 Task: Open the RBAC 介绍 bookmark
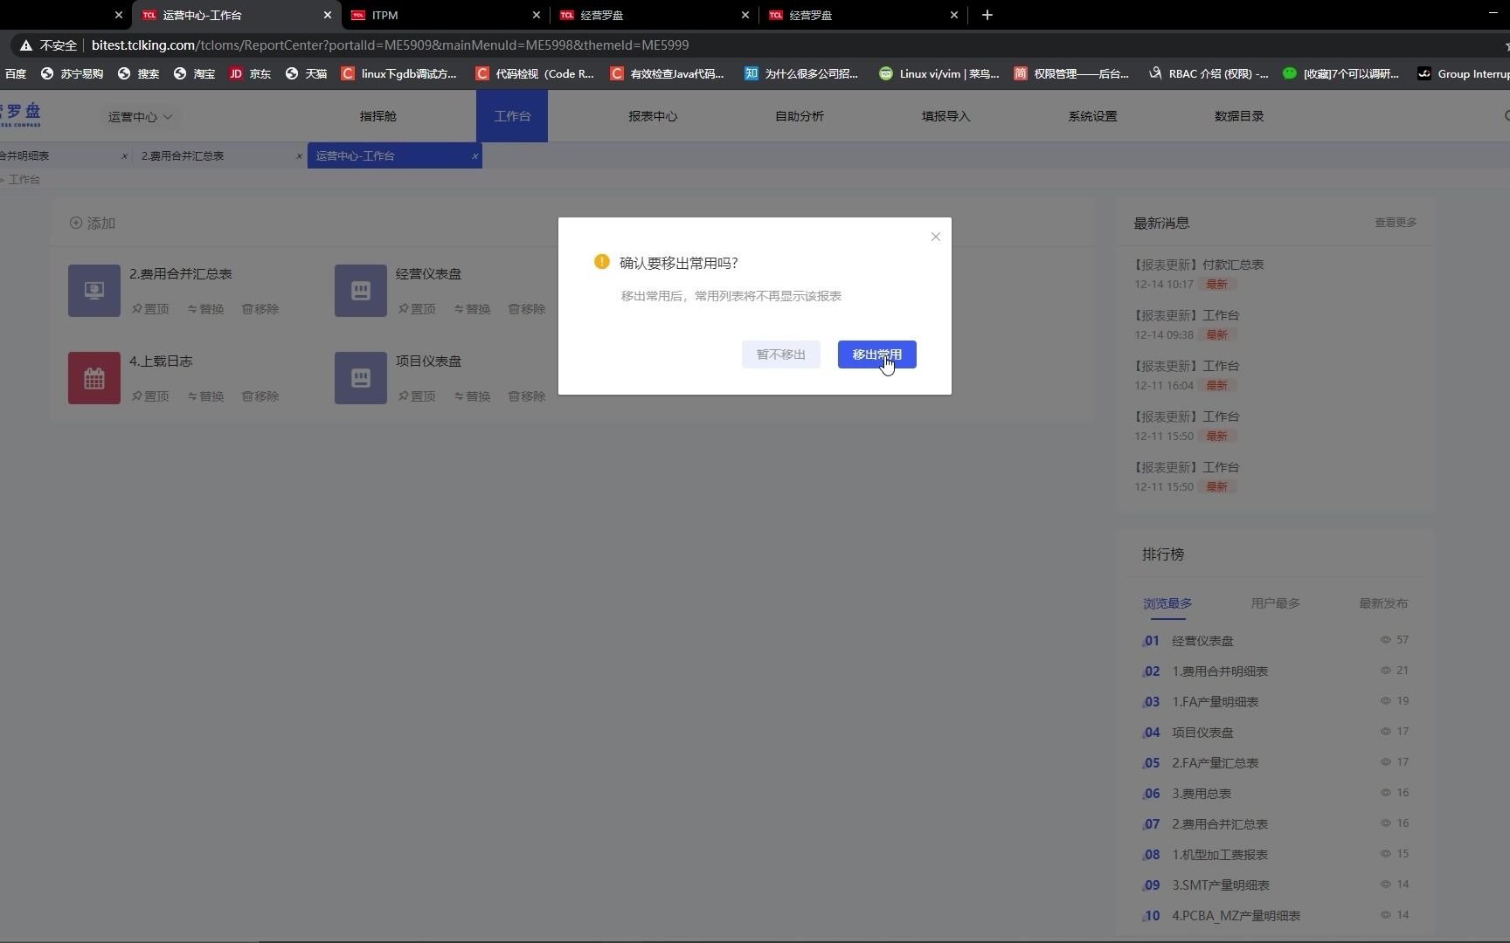(x=1208, y=74)
